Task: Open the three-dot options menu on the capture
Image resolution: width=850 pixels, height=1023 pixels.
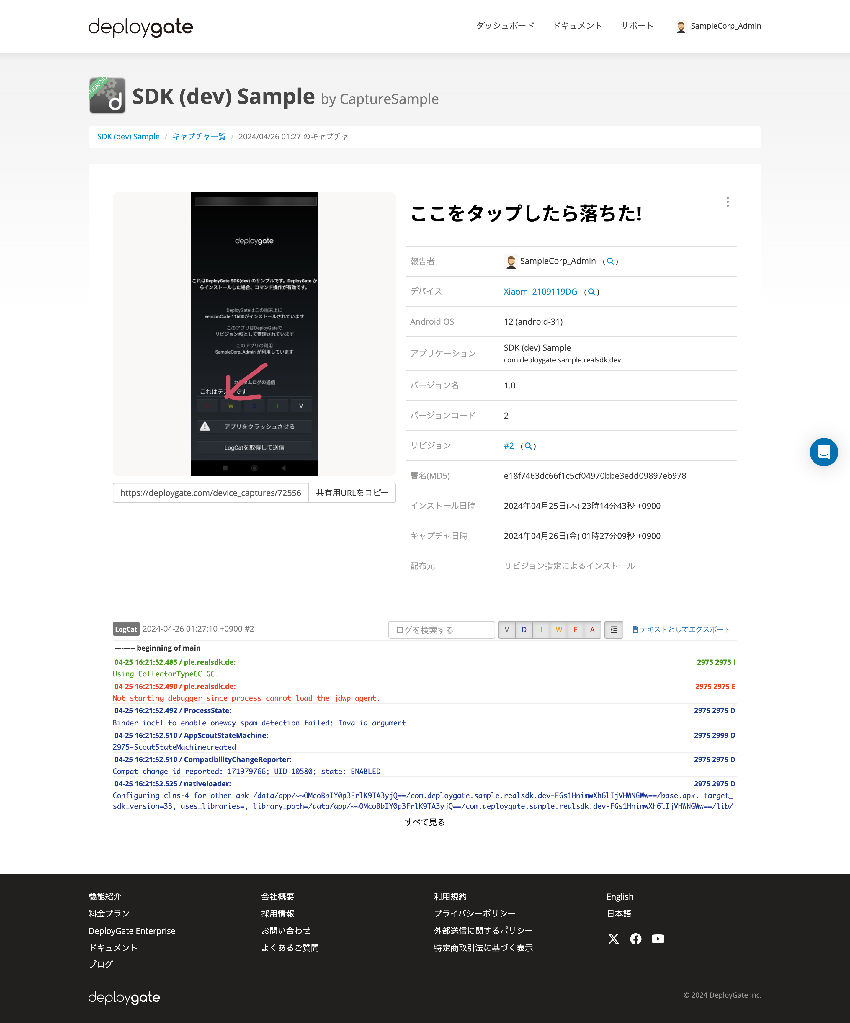Action: tap(728, 202)
